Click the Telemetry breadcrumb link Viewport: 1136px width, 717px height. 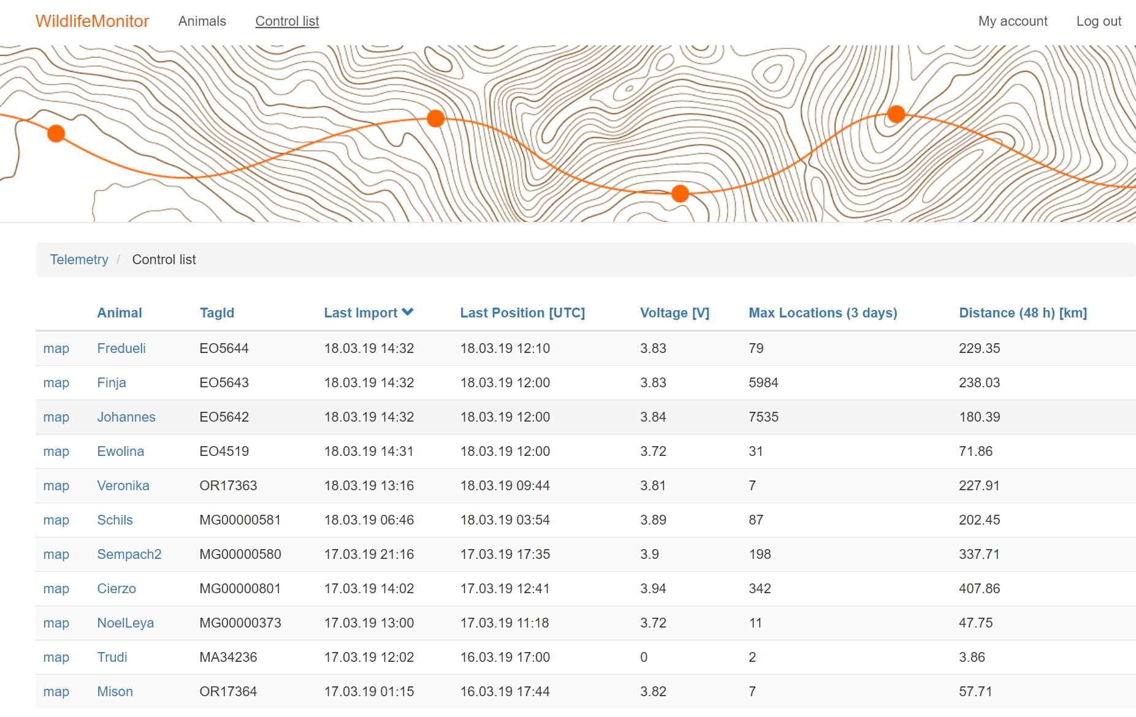pyautogui.click(x=79, y=260)
